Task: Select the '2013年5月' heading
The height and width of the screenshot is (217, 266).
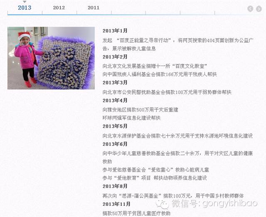Action: (x=115, y=126)
